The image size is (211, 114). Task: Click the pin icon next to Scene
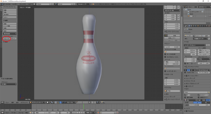coord(185,29)
